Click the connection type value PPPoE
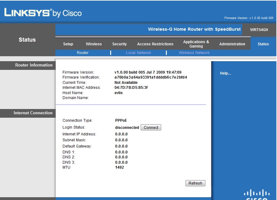 (121, 120)
